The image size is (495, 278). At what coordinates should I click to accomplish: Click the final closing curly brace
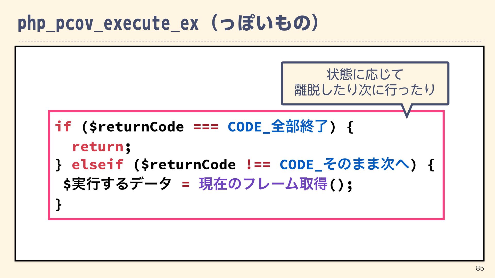(59, 204)
